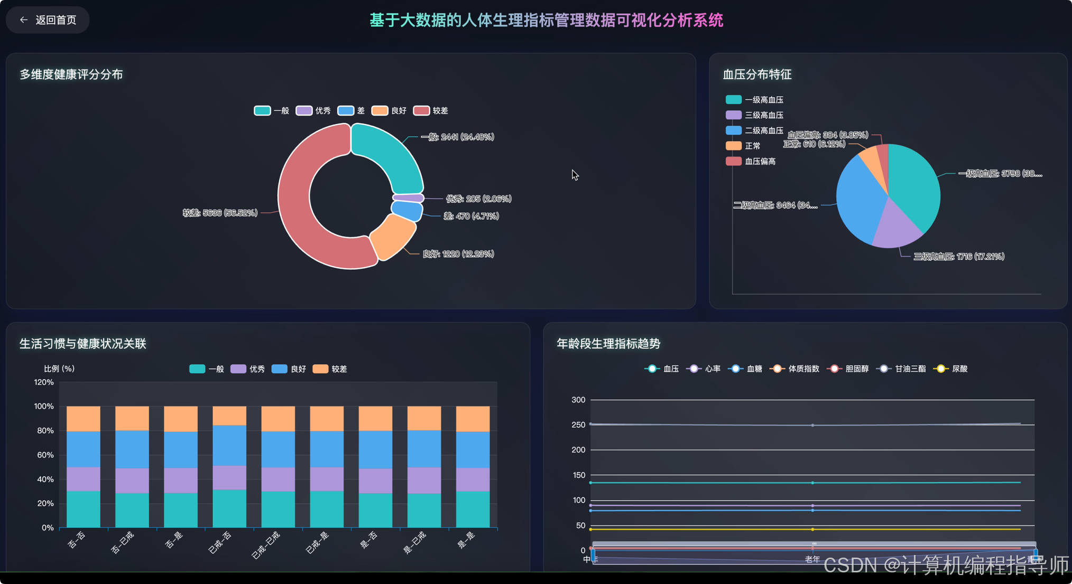Click the 生活习惯与健康状况关联 panel title
The width and height of the screenshot is (1072, 584).
[83, 344]
